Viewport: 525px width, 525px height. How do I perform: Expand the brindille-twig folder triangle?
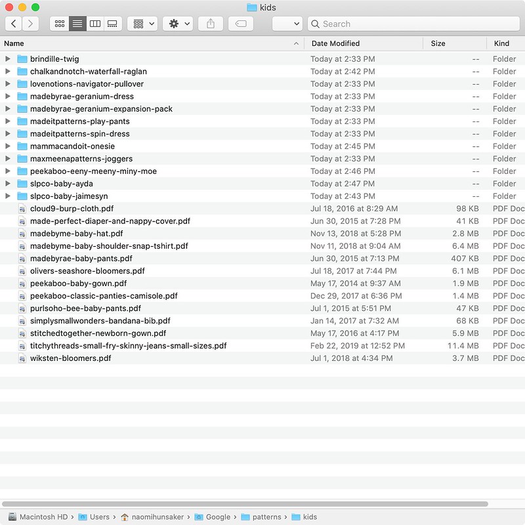pyautogui.click(x=8, y=59)
